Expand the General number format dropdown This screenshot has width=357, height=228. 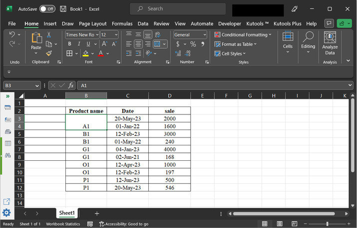point(204,35)
